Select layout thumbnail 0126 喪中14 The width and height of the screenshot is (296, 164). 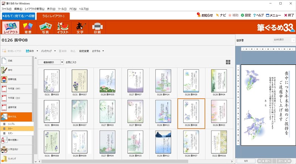[x=163, y=83]
